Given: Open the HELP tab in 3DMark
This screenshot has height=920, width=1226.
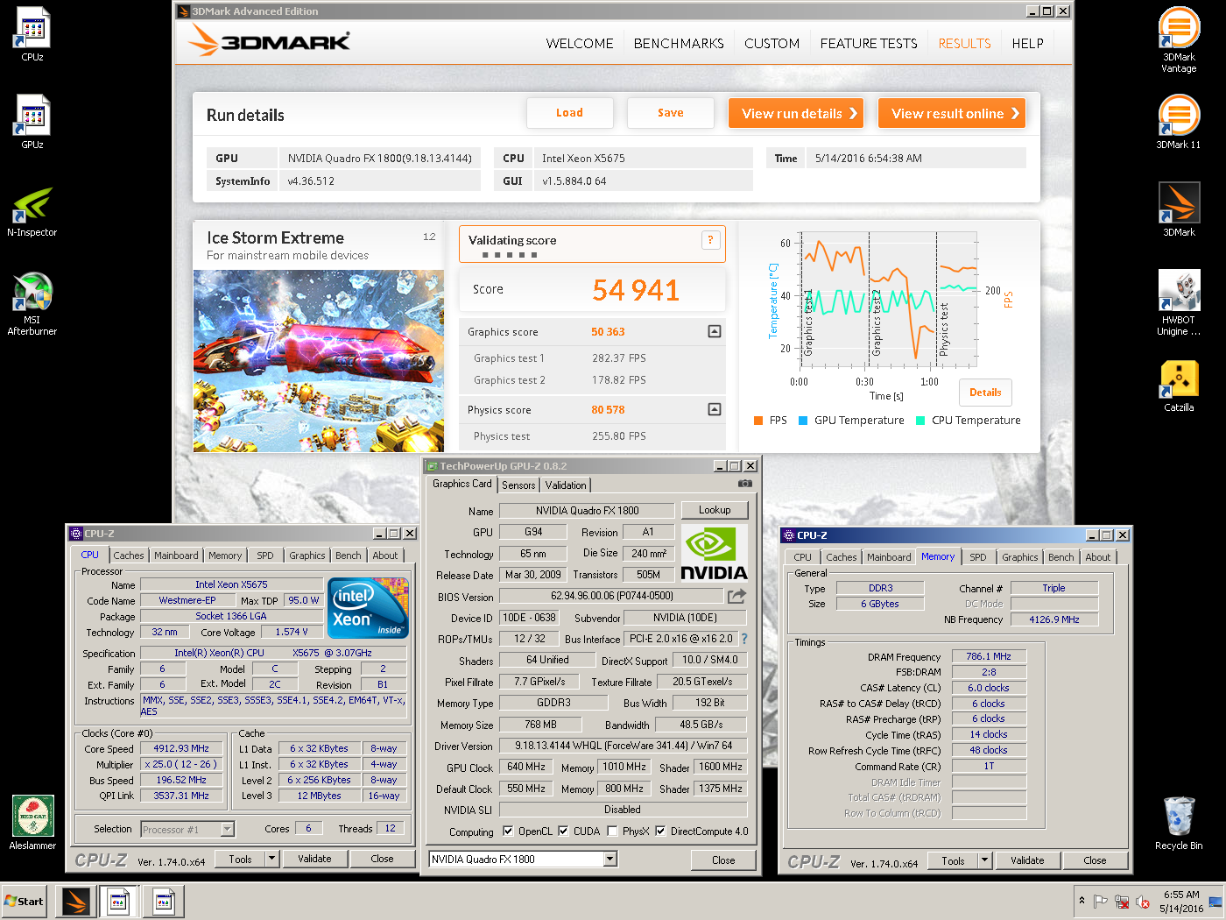Looking at the screenshot, I should pos(1028,44).
